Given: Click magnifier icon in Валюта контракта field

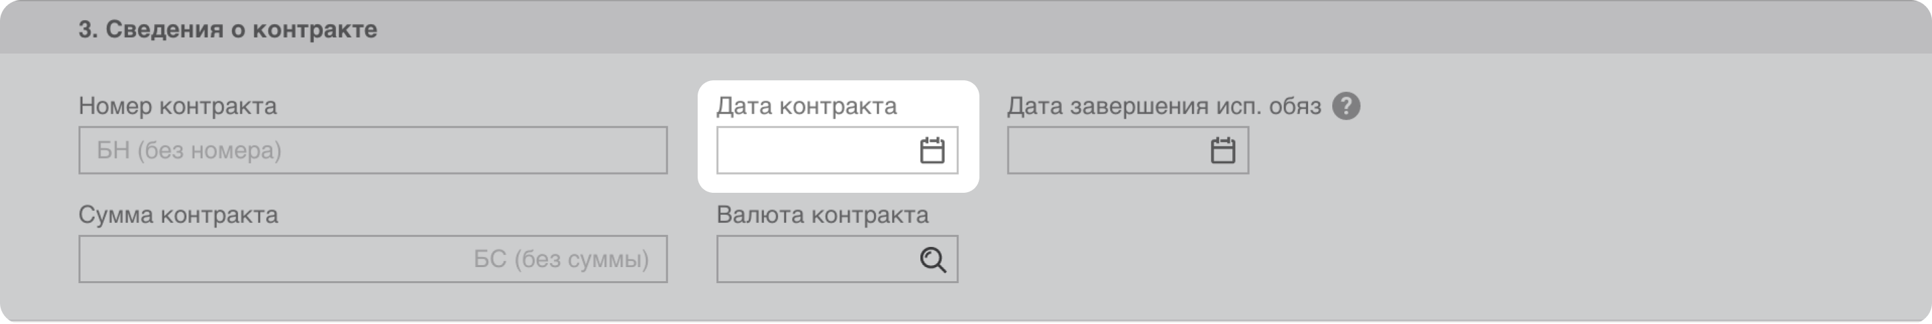Looking at the screenshot, I should [x=932, y=260].
